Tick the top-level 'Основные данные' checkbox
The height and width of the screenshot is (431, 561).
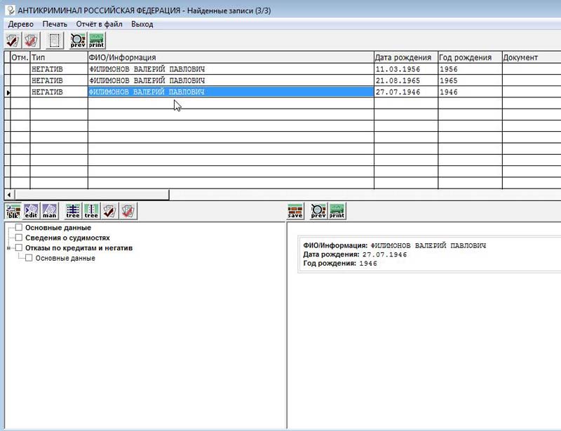[x=20, y=228]
